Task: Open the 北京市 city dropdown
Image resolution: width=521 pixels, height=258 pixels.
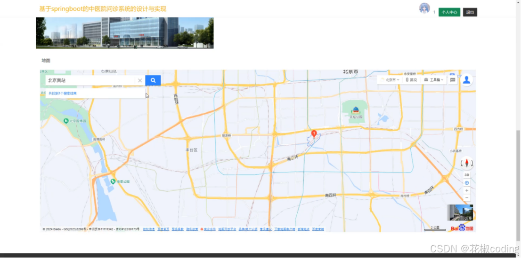Action: (391, 80)
